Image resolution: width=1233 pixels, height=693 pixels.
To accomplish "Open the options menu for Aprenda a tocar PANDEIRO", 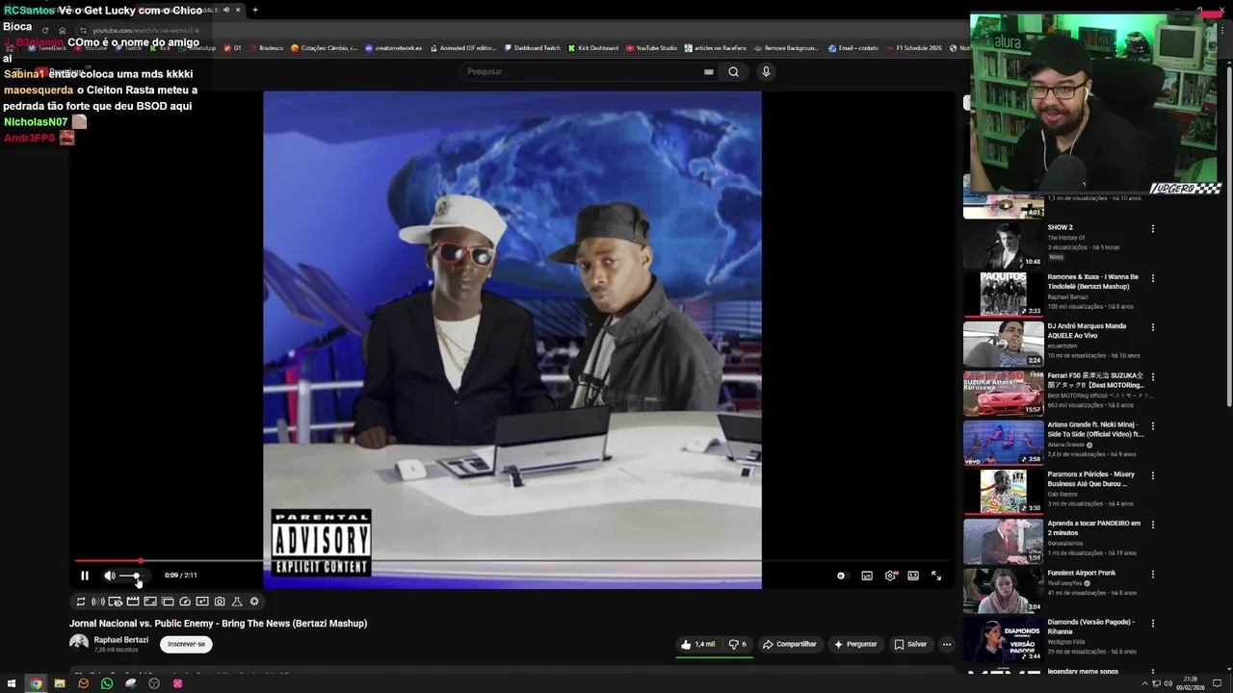I will 1153,525.
